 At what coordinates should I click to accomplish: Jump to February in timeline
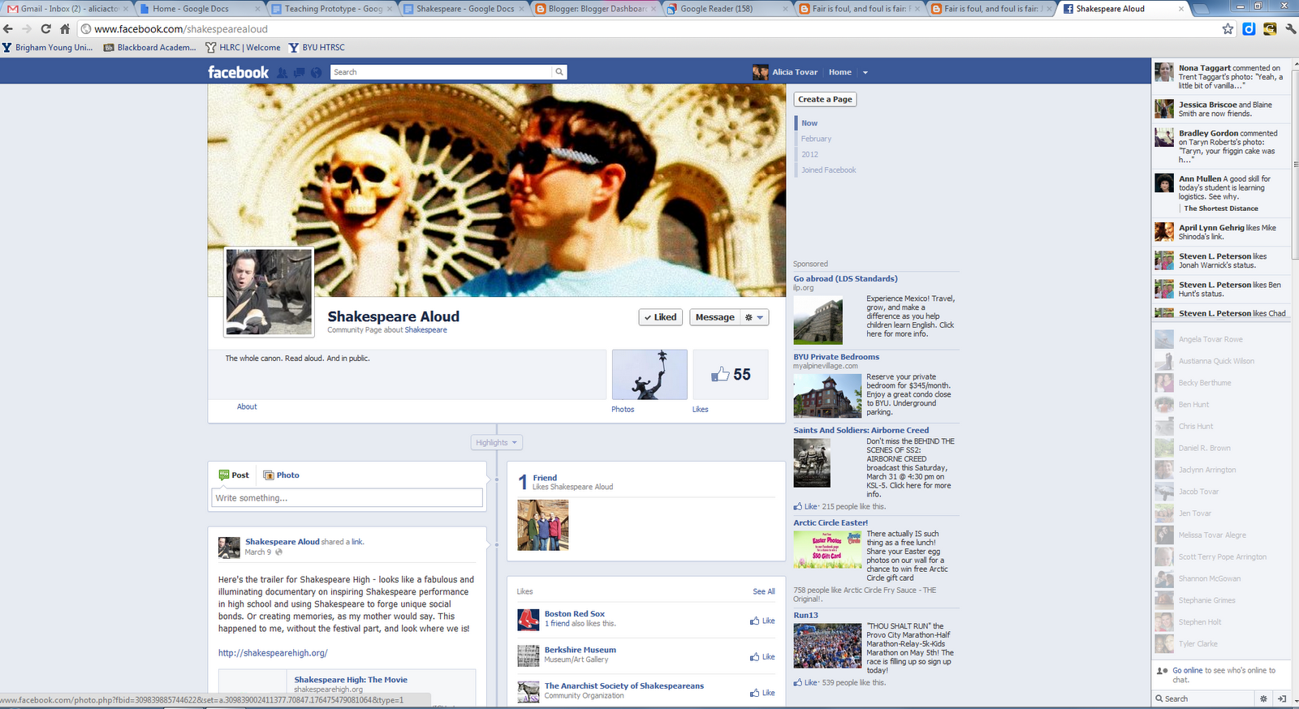(816, 139)
